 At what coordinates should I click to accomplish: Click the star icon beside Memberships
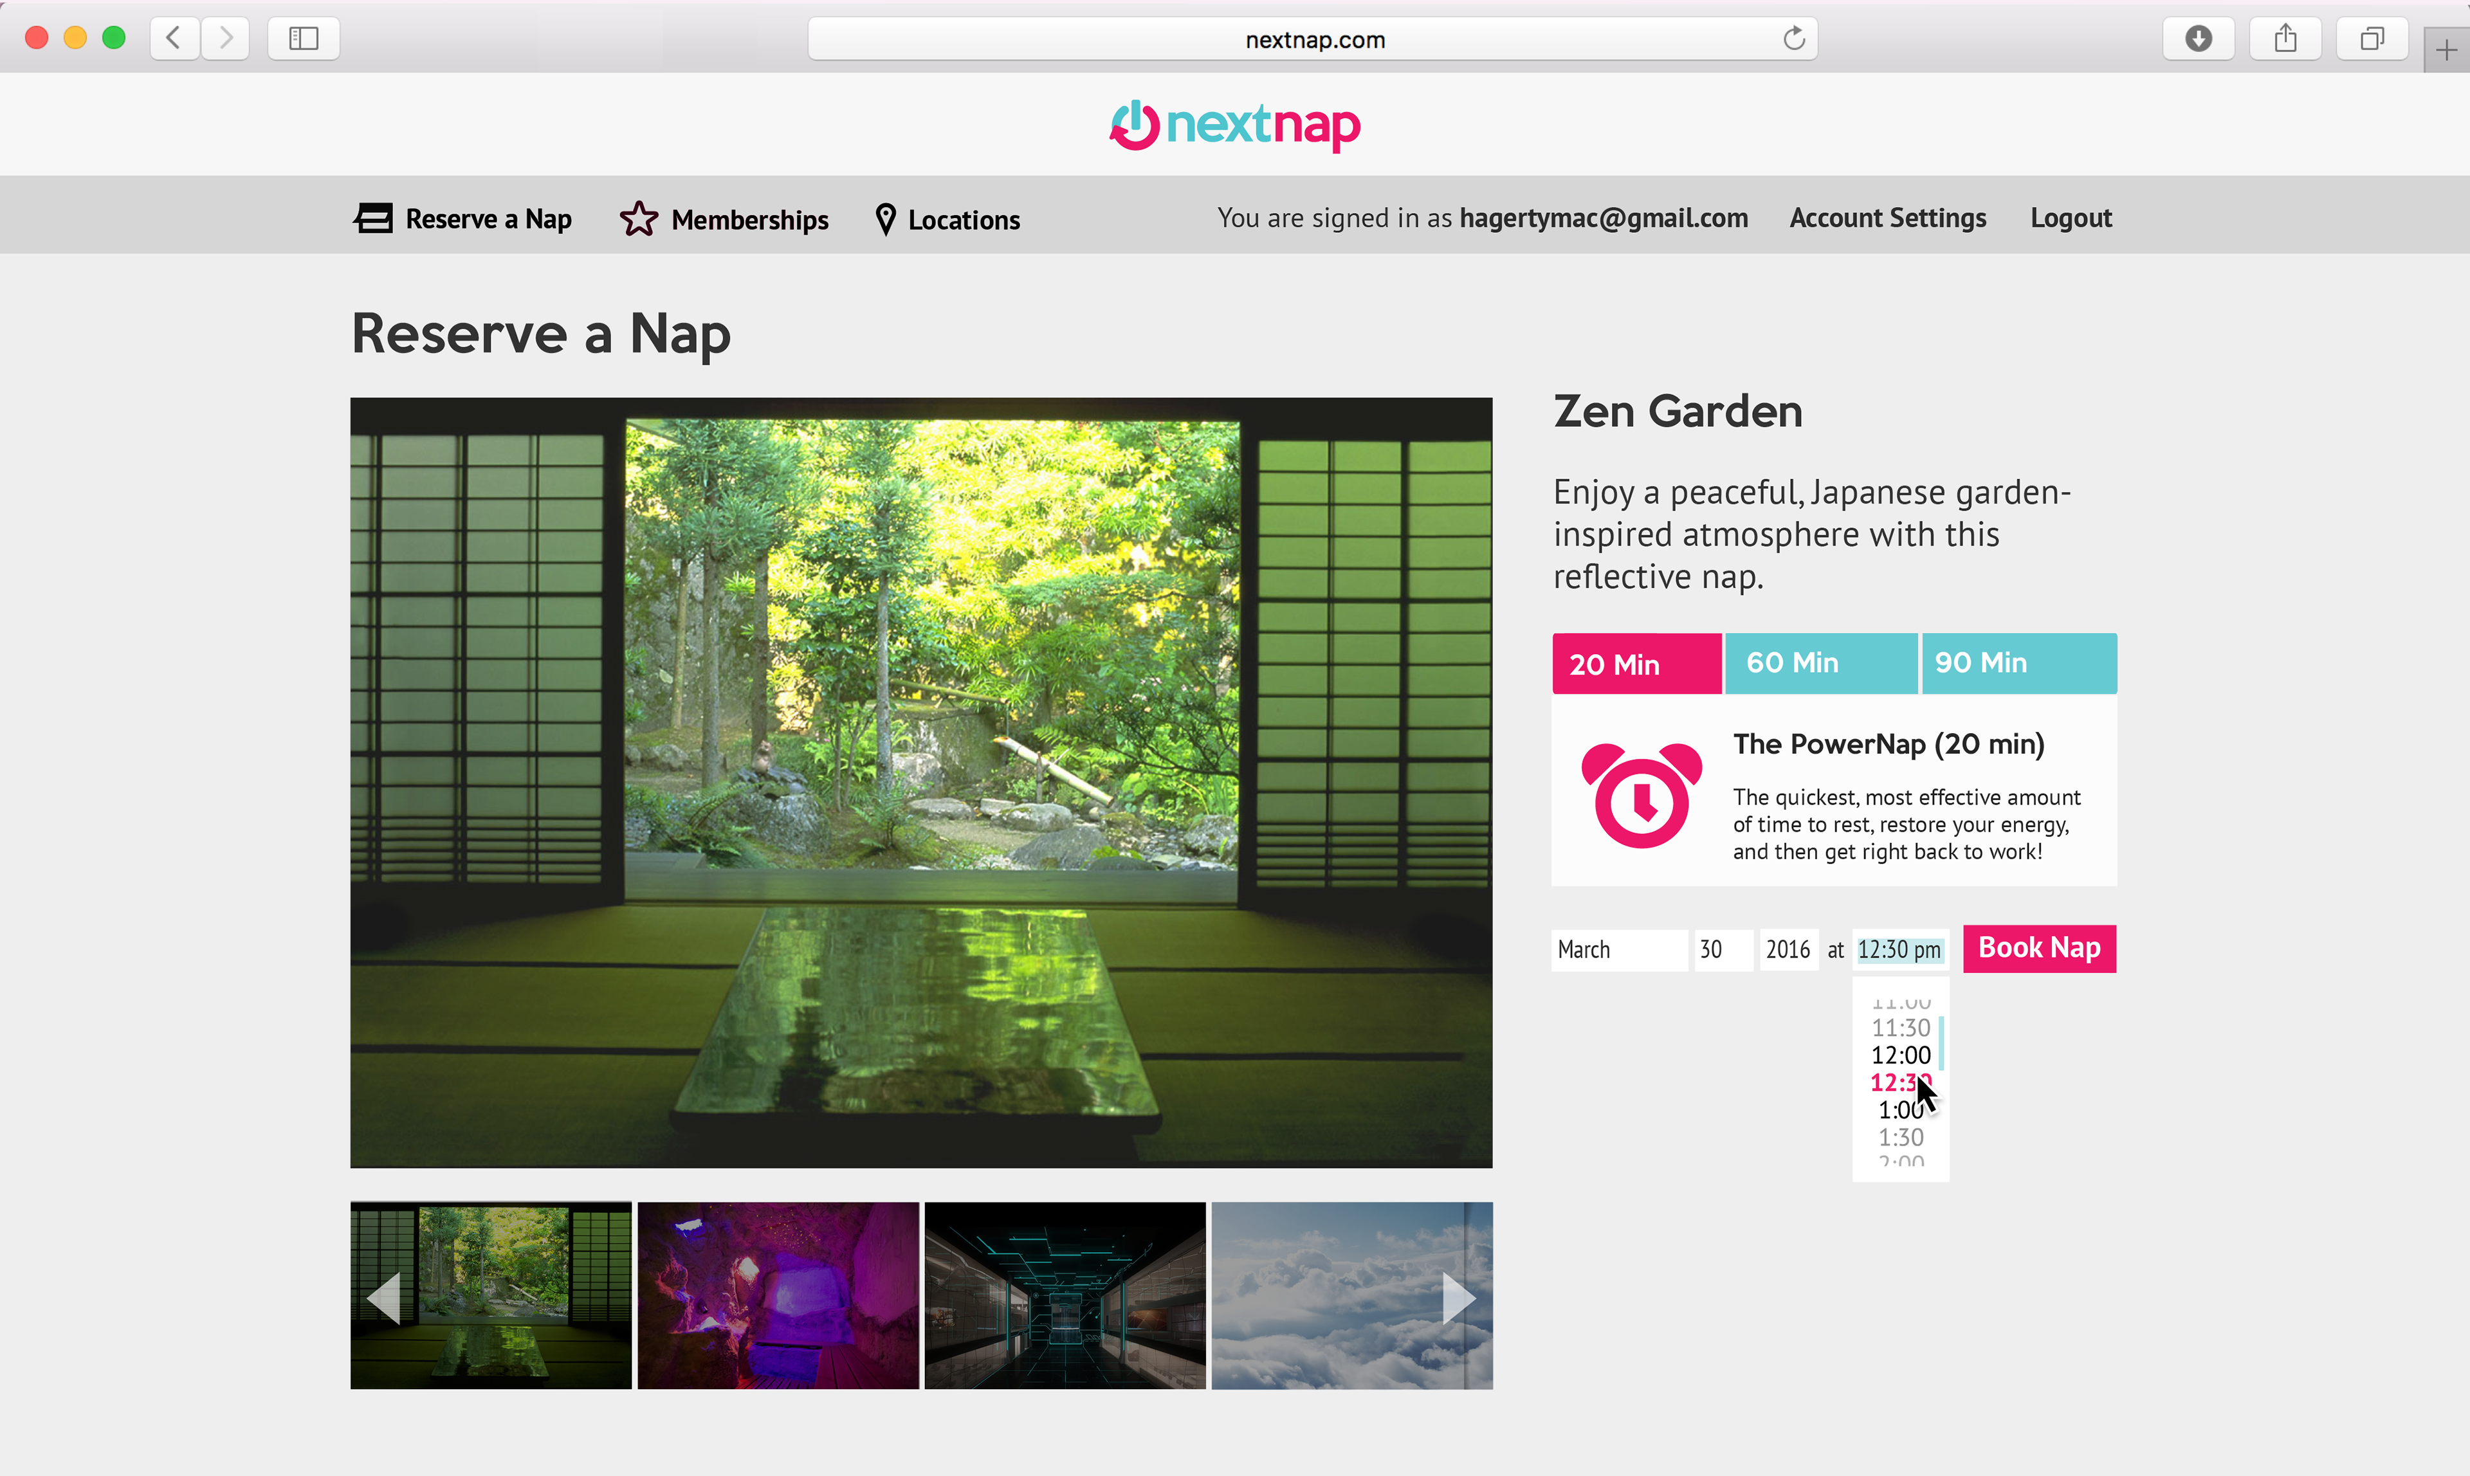639,219
